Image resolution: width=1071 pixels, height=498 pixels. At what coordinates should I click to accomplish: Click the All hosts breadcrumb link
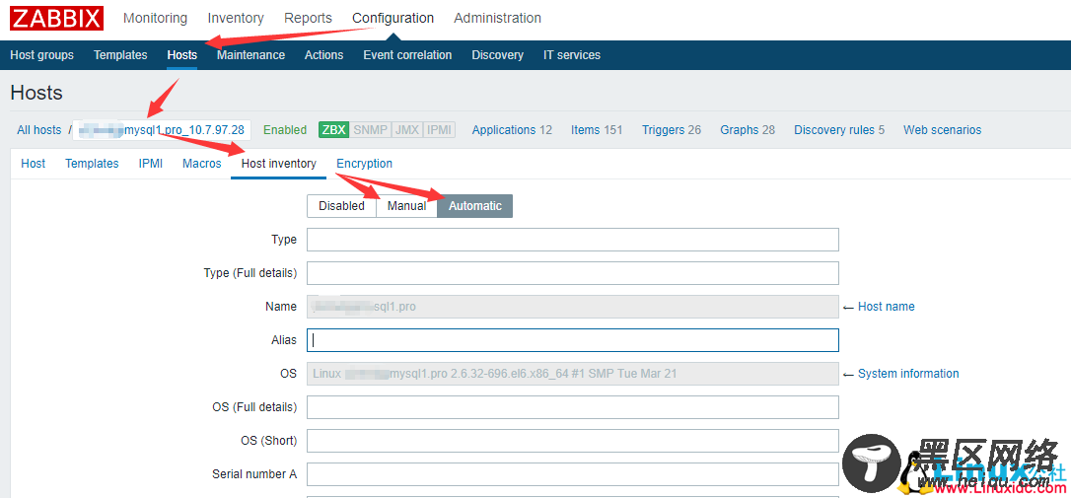pos(38,130)
